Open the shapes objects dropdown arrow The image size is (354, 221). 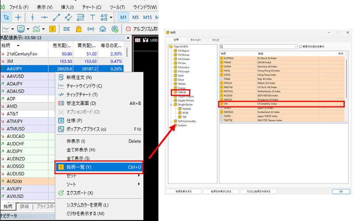coord(111,17)
